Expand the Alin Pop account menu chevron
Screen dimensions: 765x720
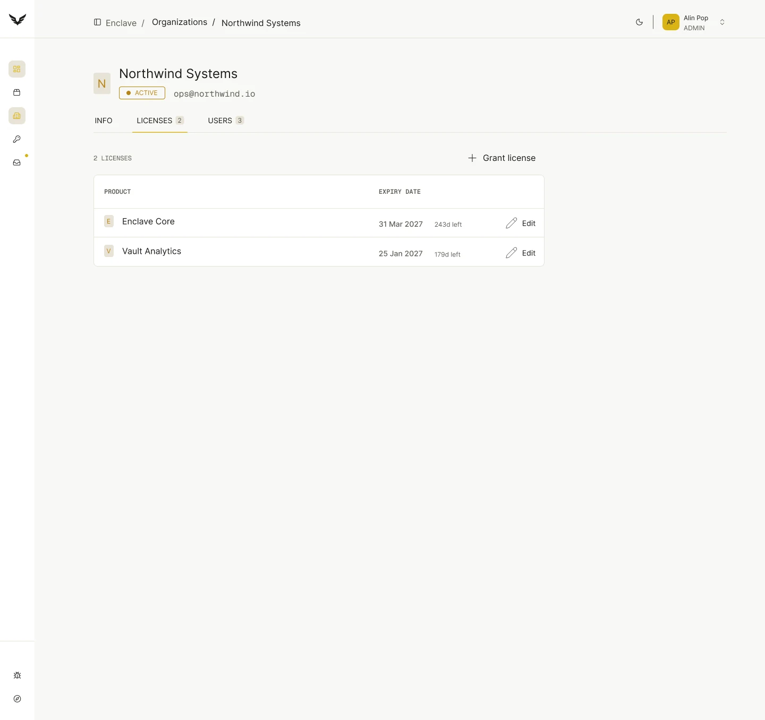(x=722, y=22)
